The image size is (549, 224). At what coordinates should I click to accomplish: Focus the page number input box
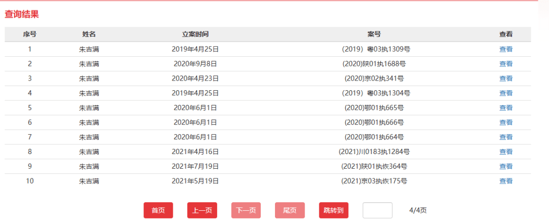(377, 210)
